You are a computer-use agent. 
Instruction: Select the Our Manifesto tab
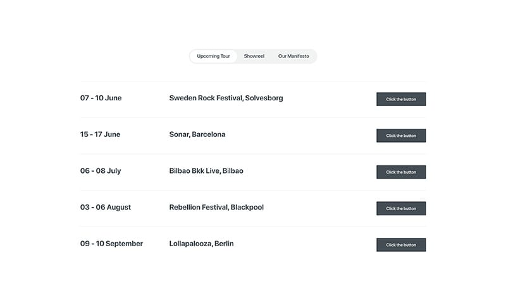pos(293,56)
